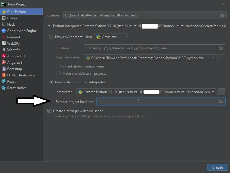Viewport: 230px width, 173px height.
Task: Browse folder for Remote project location
Action: click(x=221, y=101)
